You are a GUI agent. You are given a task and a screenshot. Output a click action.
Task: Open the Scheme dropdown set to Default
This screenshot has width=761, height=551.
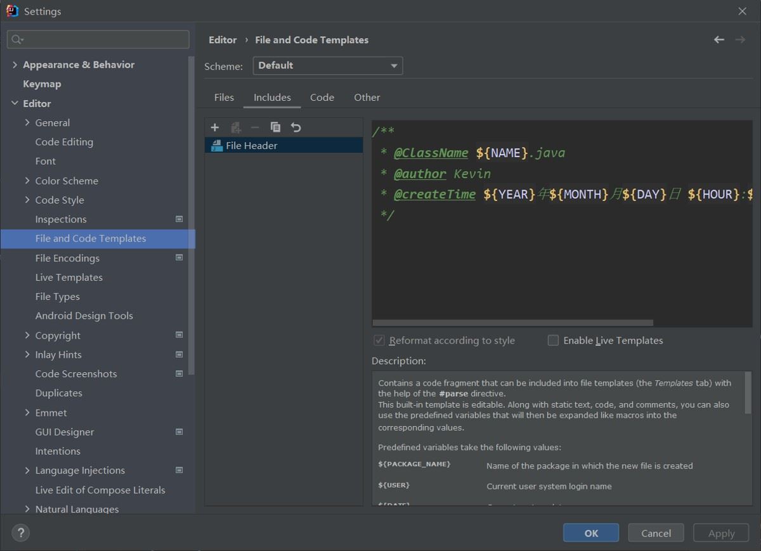click(327, 66)
